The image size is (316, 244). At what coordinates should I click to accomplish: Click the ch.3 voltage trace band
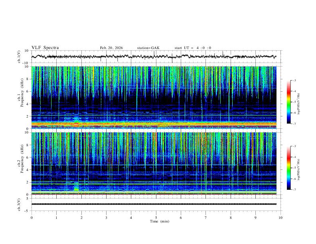[x=154, y=204]
